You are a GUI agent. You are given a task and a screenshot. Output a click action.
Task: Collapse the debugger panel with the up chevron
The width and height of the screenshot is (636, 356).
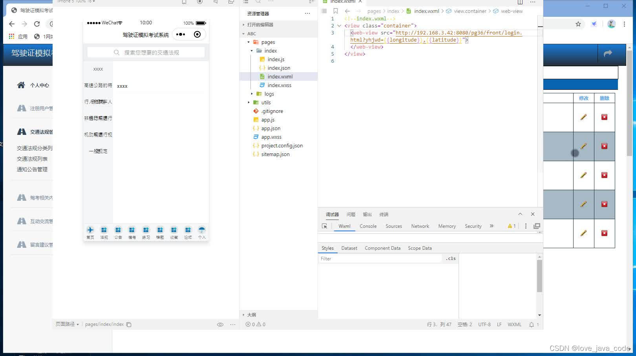tap(520, 214)
